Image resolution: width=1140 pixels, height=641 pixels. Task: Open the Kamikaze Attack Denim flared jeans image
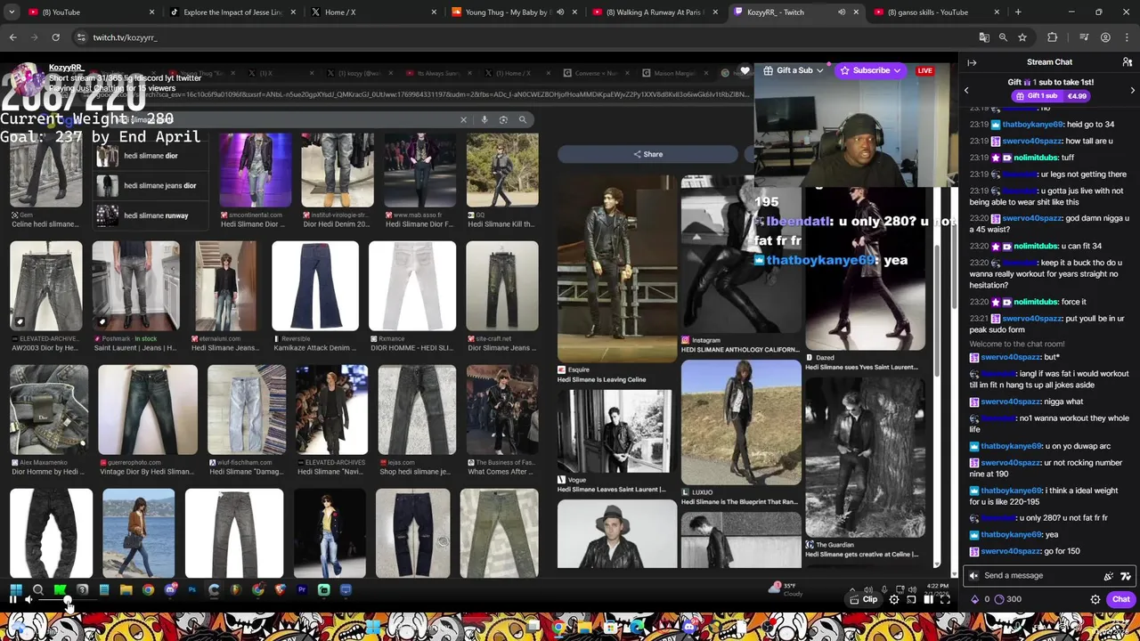(315, 287)
